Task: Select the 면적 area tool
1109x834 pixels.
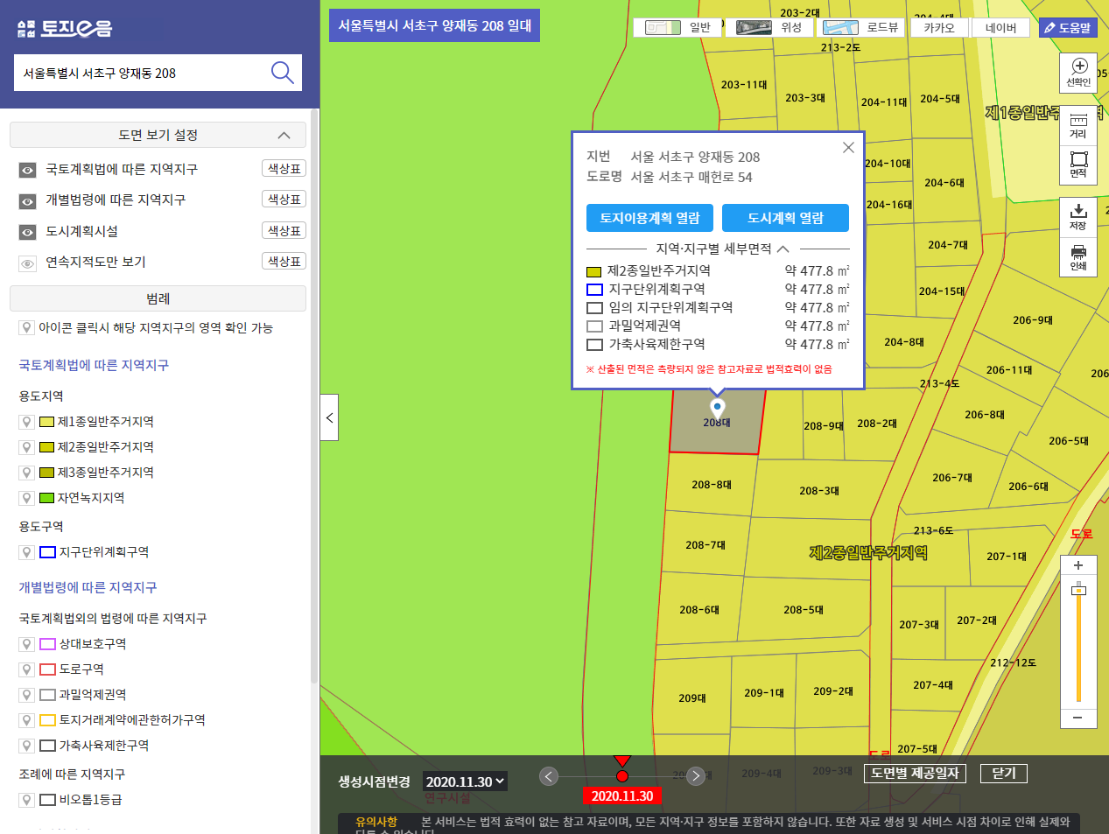Action: (x=1078, y=164)
